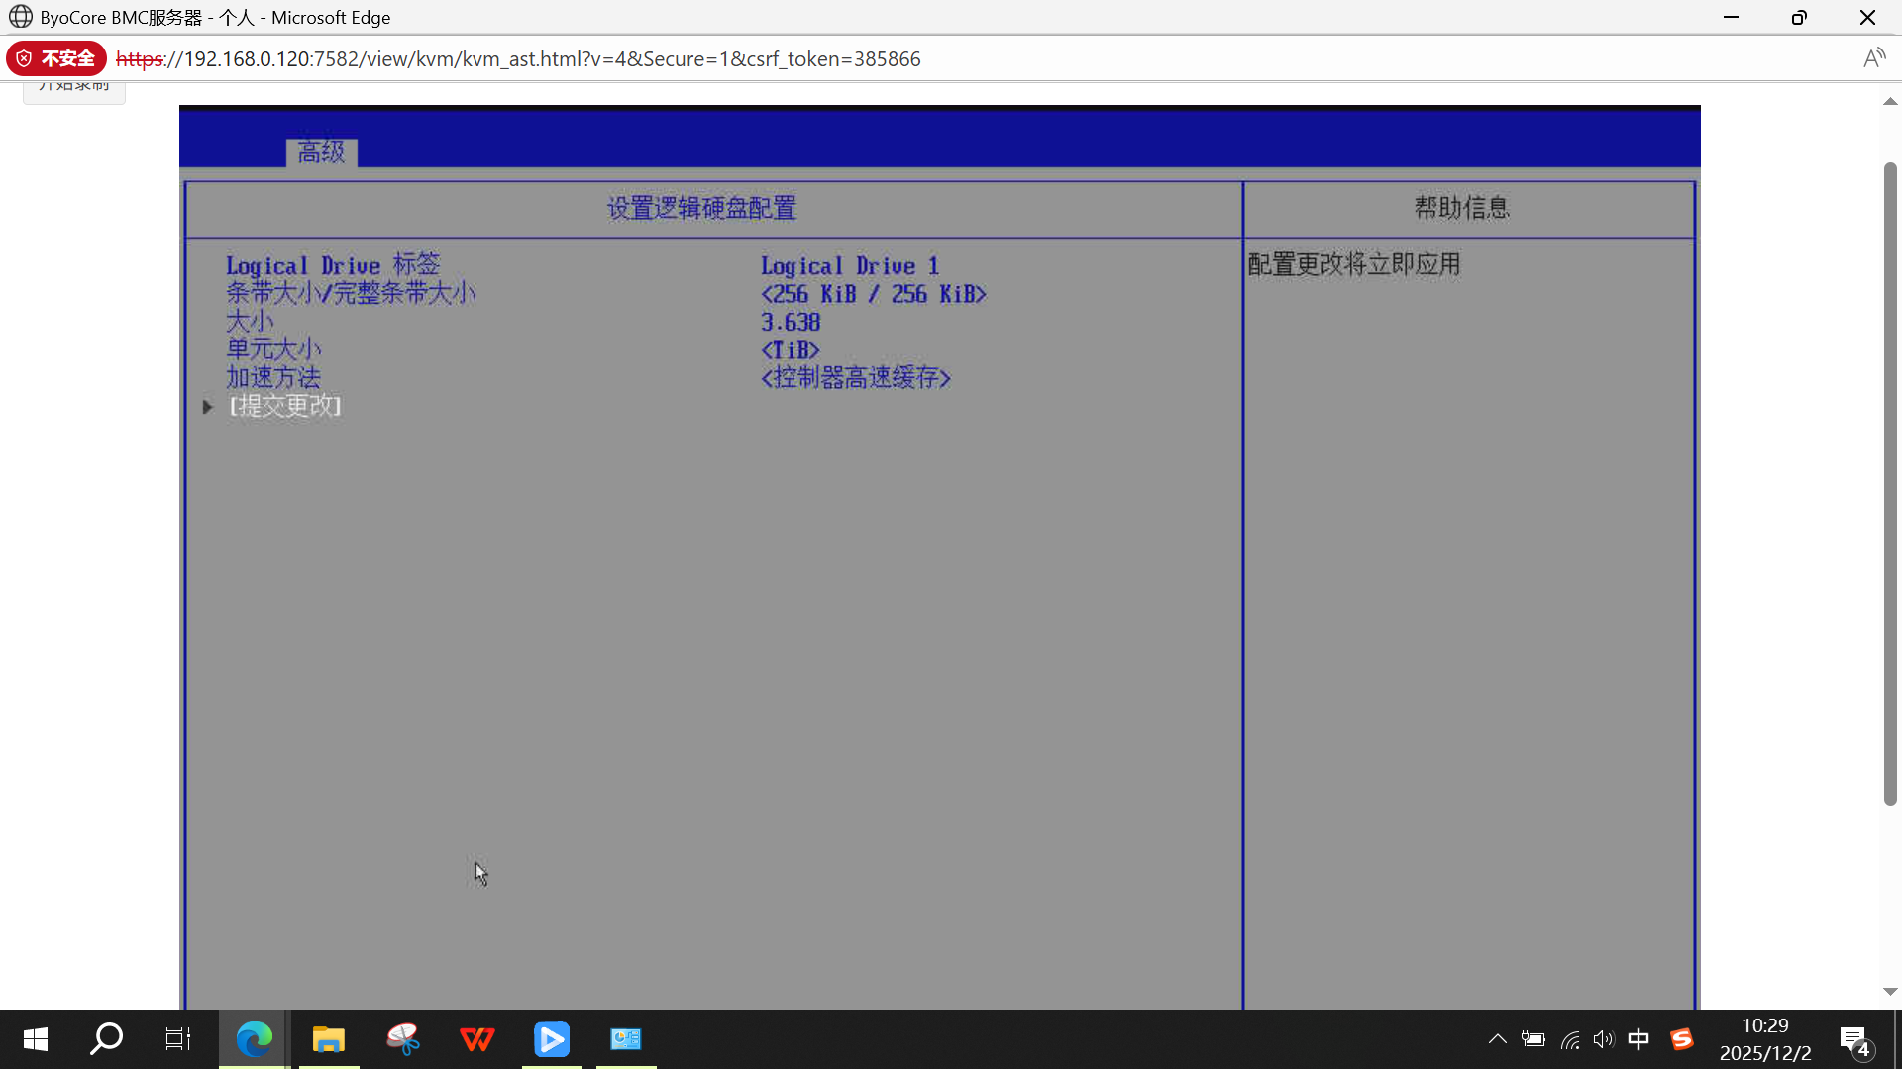Screen dimensions: 1902x1069
Task: Select the 提交更改 submit changes entry
Action: click(x=285, y=406)
